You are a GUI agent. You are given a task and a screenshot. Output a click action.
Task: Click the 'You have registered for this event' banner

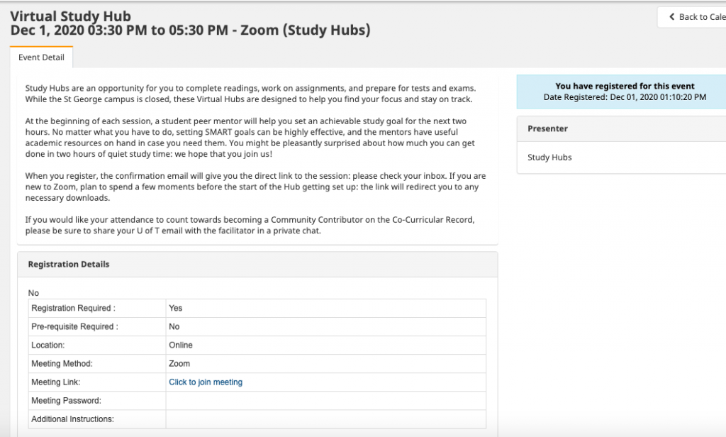point(625,86)
